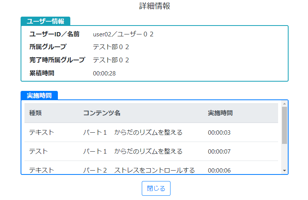Click the scrollbar up arrow
This screenshot has height=200, width=308.
point(284,104)
